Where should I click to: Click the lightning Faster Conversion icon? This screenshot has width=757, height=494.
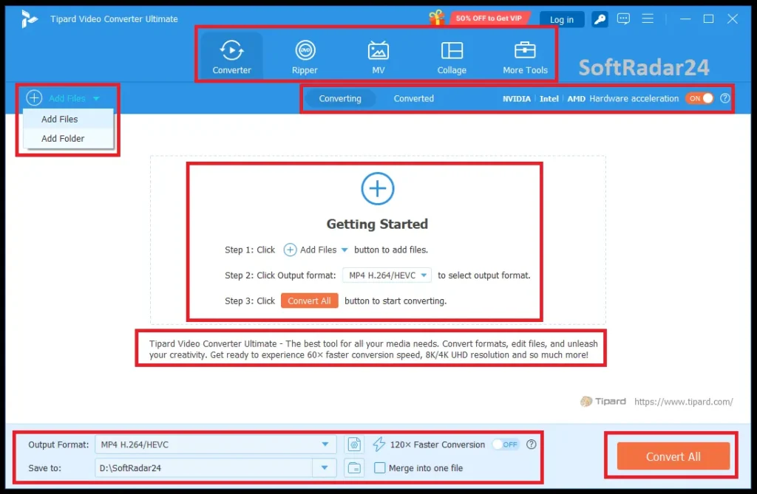(x=379, y=445)
